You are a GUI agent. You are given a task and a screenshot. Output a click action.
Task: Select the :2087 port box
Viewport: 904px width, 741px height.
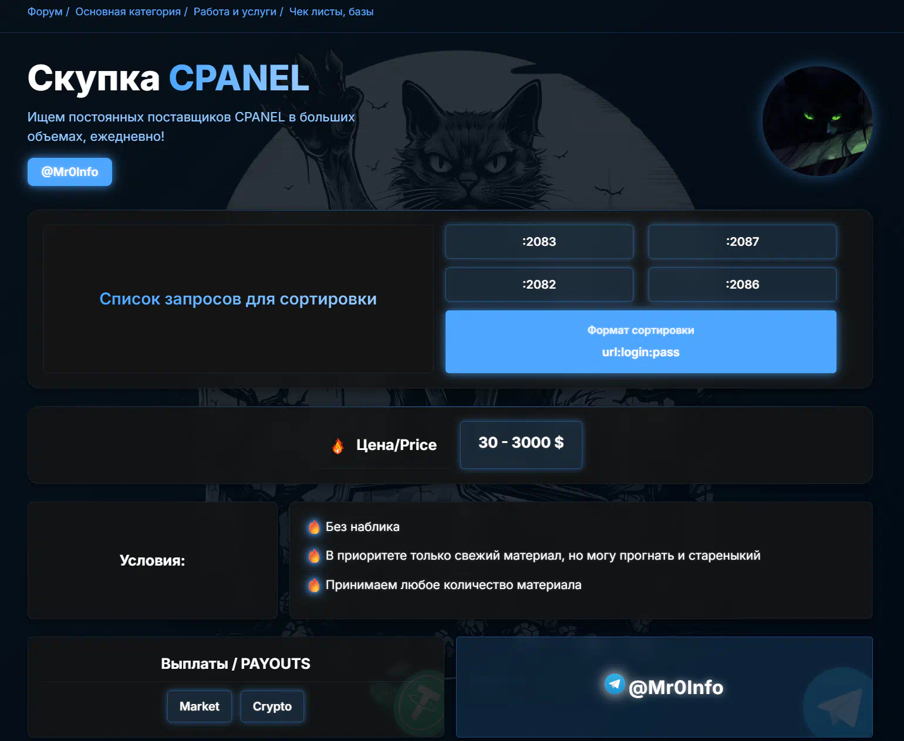coord(743,242)
